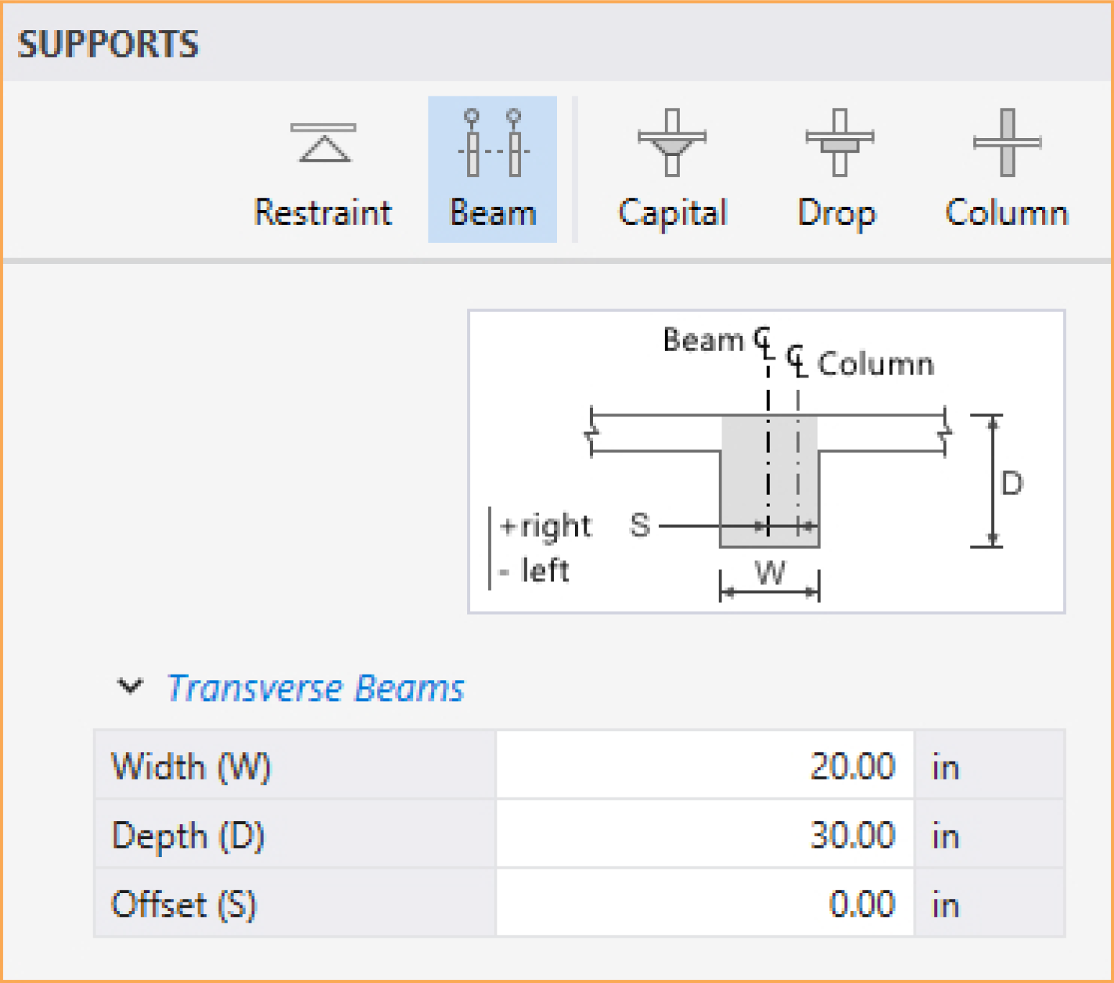Collapse the Transverse Beams chevron
Viewport: 1114px width, 983px height.
[x=130, y=686]
